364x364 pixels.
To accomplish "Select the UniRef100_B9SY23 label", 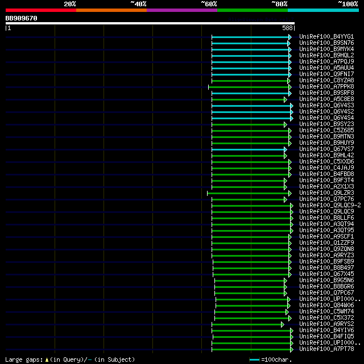I will point(326,124).
